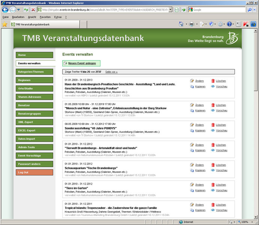
Task: Expand the Home icon dropdown arrow
Action: pyautogui.click(x=186, y=24)
